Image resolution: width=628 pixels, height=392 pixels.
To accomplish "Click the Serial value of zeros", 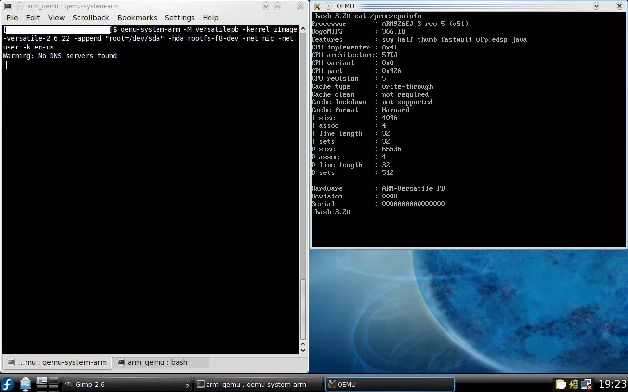I will pos(413,204).
